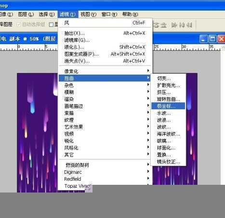Click the distribute horizontal centers icon
This screenshot has width=225, height=218.
pyautogui.click(x=182, y=25)
